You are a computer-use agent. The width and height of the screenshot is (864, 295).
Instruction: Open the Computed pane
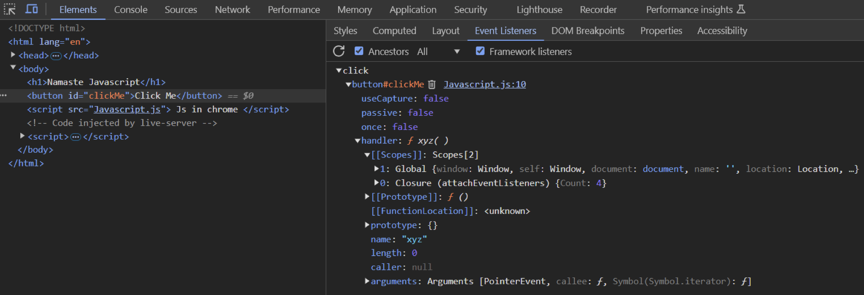(x=394, y=31)
